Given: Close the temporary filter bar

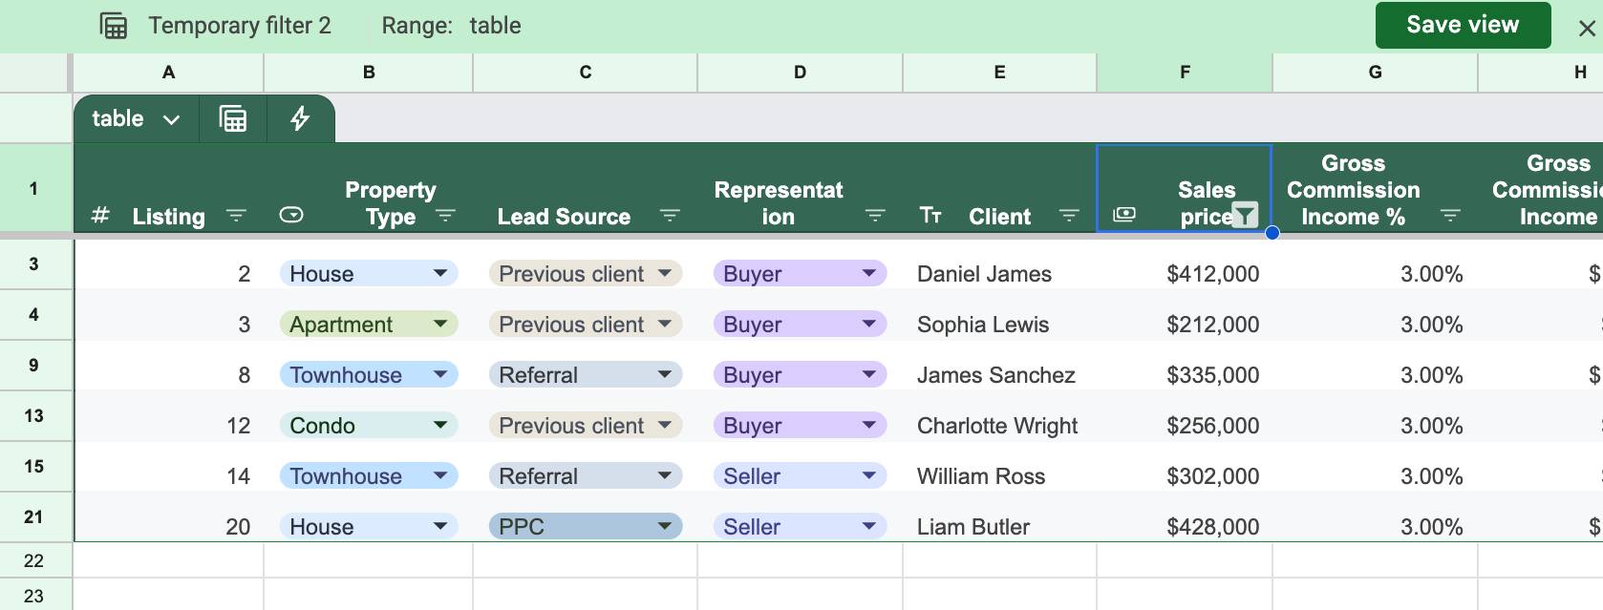Looking at the screenshot, I should [x=1586, y=29].
